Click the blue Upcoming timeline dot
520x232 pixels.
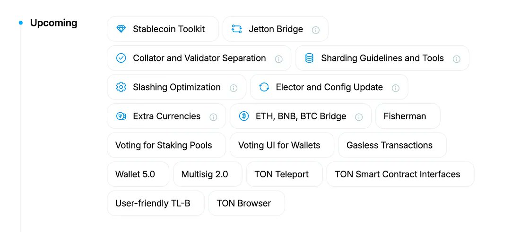tap(21, 23)
